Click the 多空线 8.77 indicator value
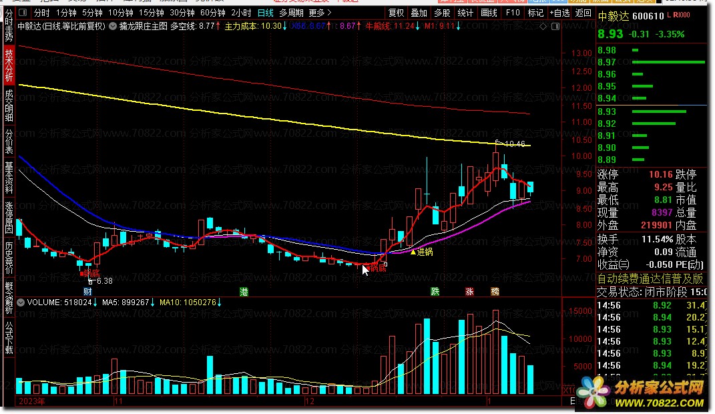 [195, 27]
